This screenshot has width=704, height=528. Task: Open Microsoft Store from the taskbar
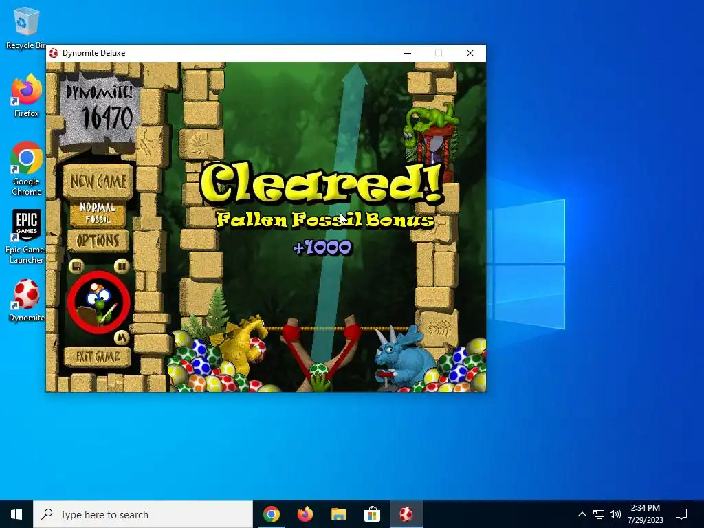point(372,514)
